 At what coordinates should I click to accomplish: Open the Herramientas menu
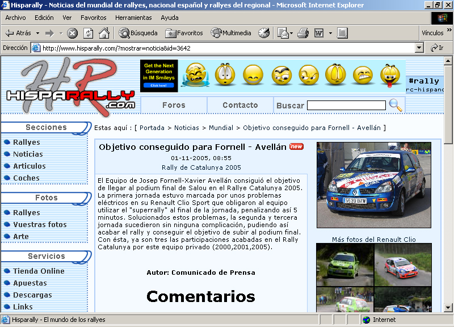(133, 18)
